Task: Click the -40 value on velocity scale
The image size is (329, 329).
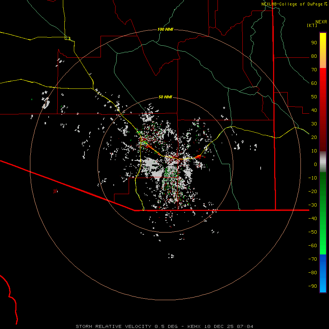Action: tap(313, 219)
